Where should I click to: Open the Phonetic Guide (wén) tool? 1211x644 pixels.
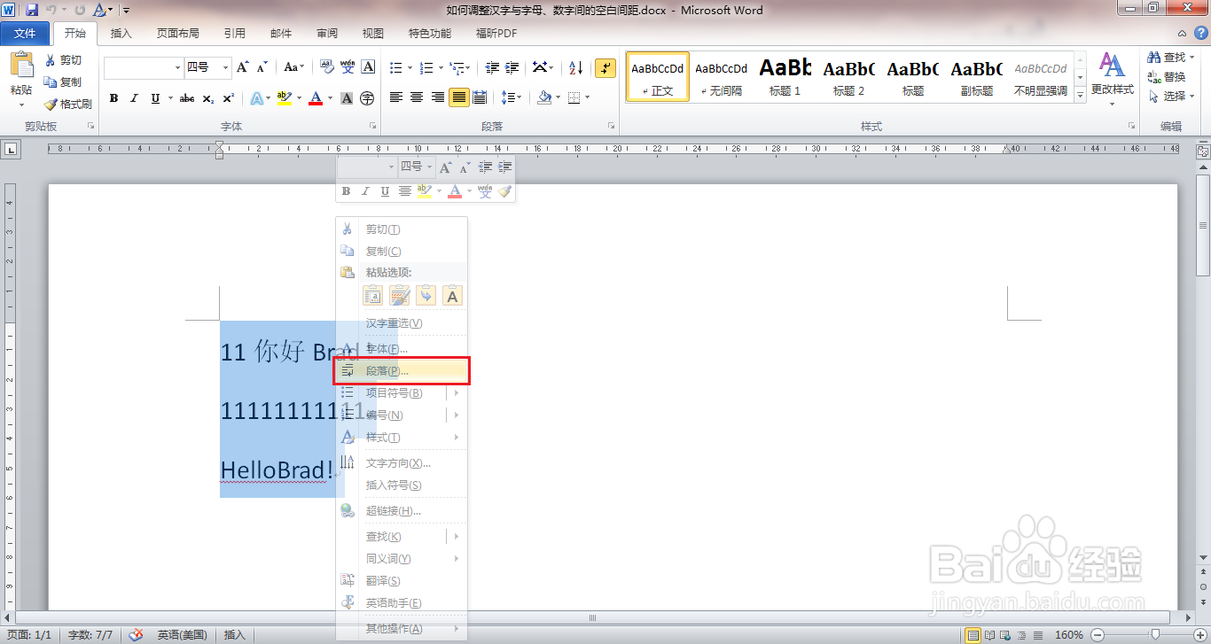[x=348, y=67]
